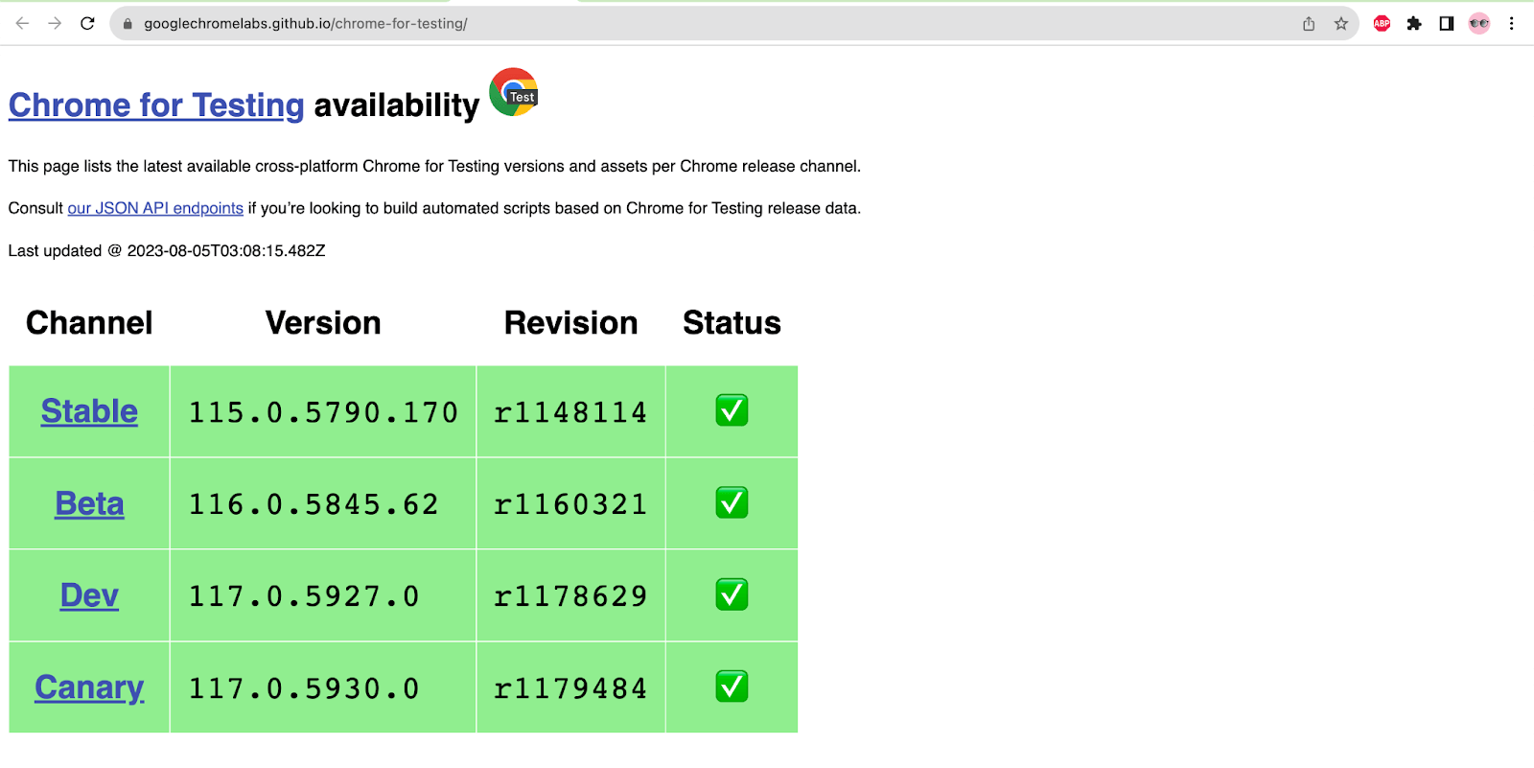The height and width of the screenshot is (768, 1534).
Task: Click the Revision column header
Action: click(x=570, y=323)
